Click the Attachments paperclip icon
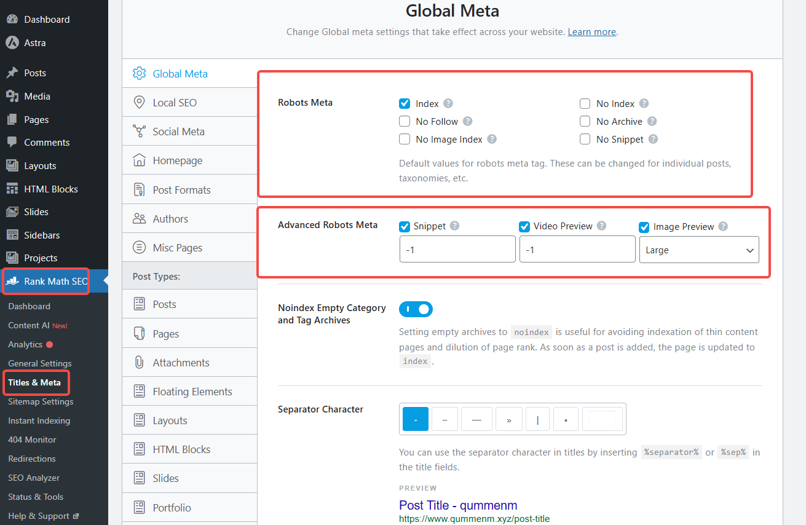This screenshot has width=806, height=525. (x=140, y=363)
